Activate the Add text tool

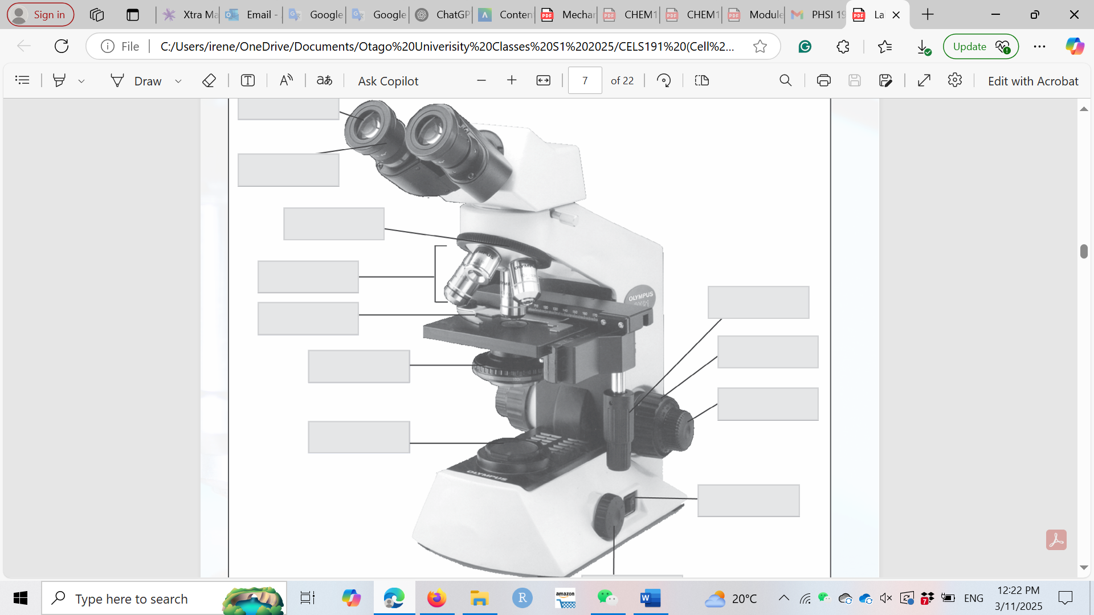(x=247, y=80)
